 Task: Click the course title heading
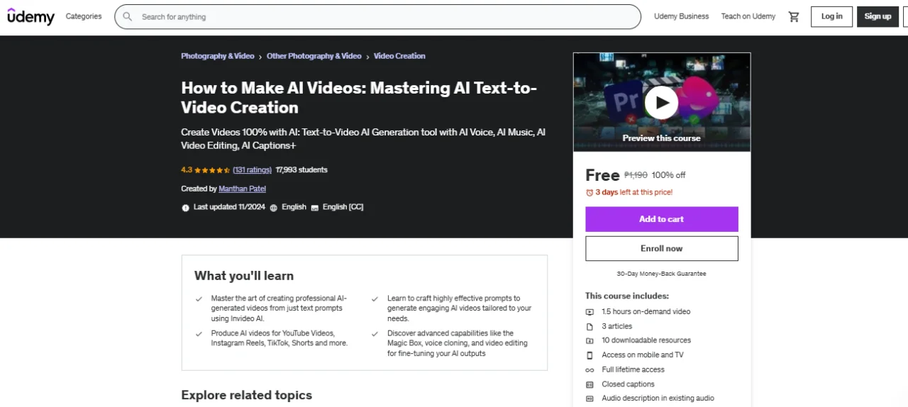(359, 98)
